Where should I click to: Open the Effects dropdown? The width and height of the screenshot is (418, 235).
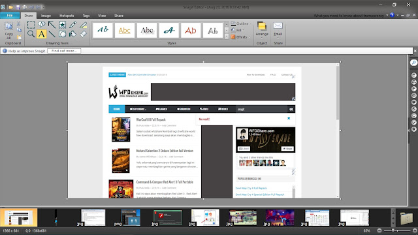coord(240,37)
